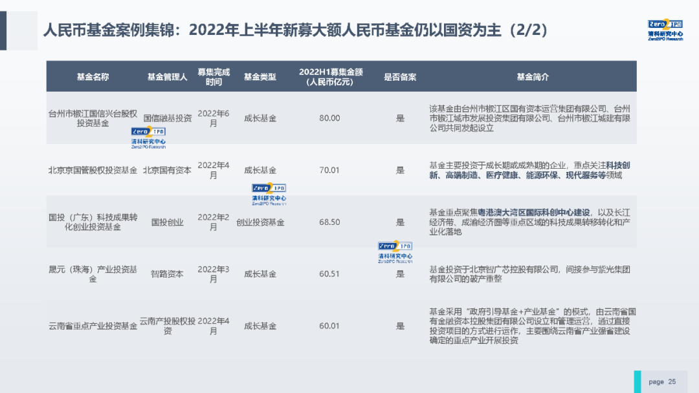The width and height of the screenshot is (699, 393).
Task: Click the Zero2IPO logo in the top-right corner
Action: click(x=665, y=30)
